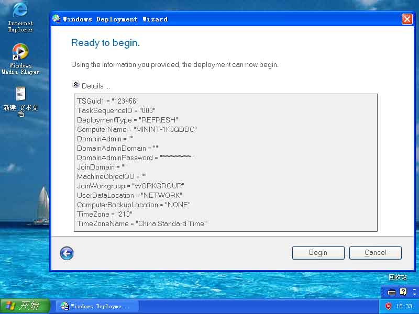This screenshot has width=419, height=314.
Task: Click the wizard title bar icon
Action: click(56, 19)
